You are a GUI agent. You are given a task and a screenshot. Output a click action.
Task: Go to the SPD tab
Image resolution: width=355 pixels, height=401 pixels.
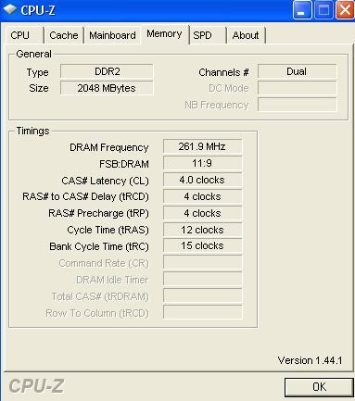click(x=208, y=35)
